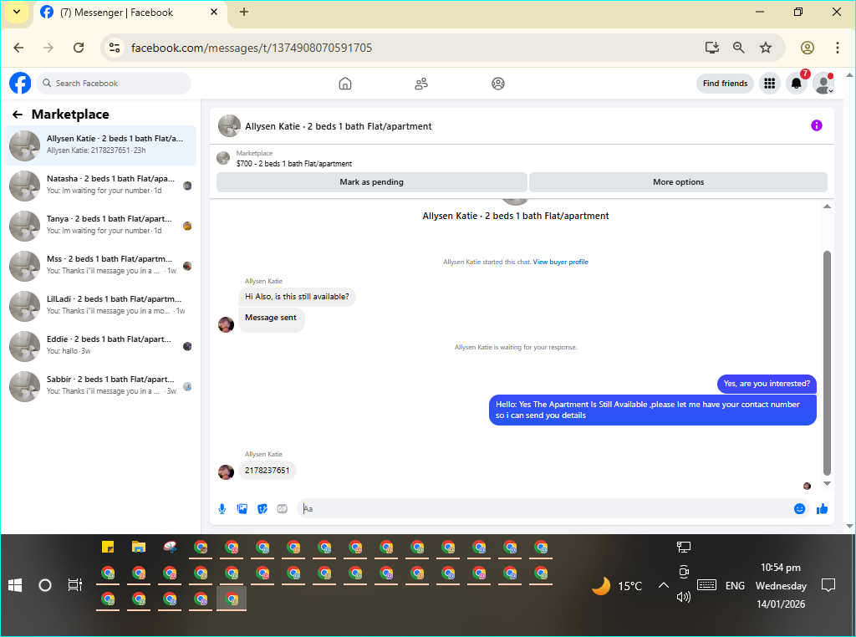Click chat scroll down arrow
Image resolution: width=856 pixels, height=637 pixels.
click(827, 483)
